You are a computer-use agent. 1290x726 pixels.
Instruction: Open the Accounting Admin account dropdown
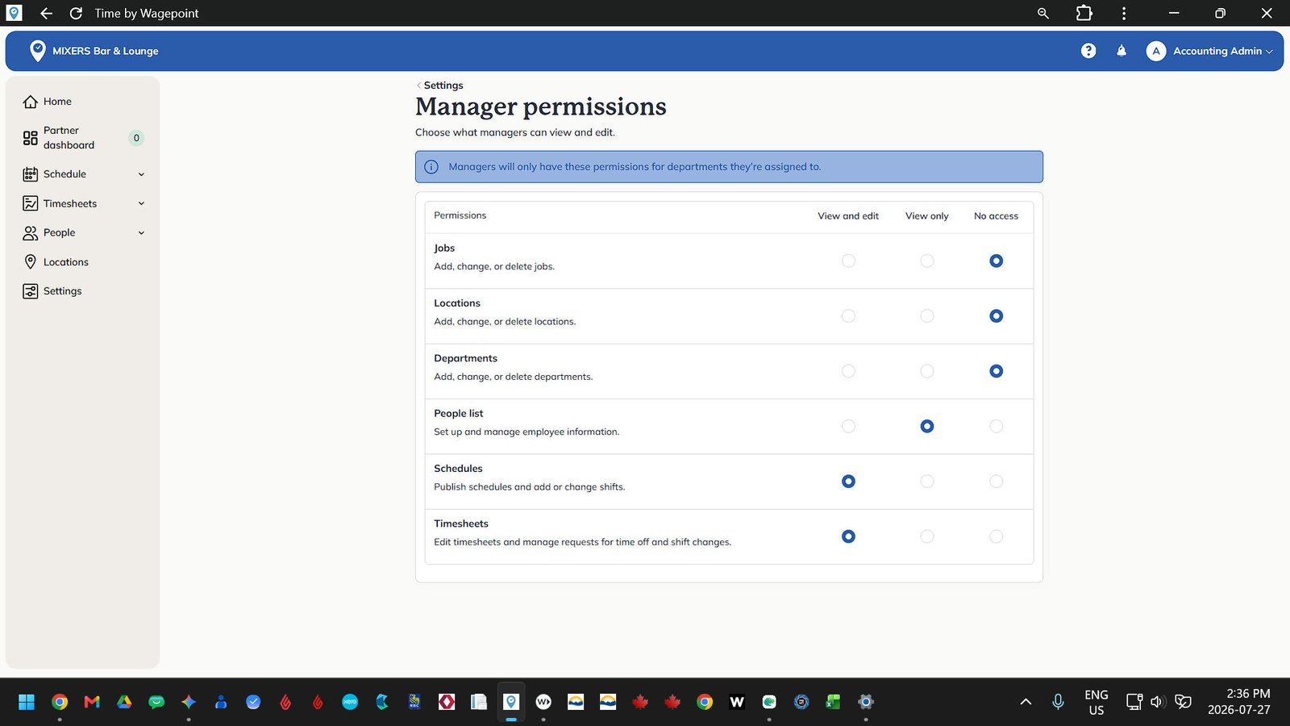1209,51
